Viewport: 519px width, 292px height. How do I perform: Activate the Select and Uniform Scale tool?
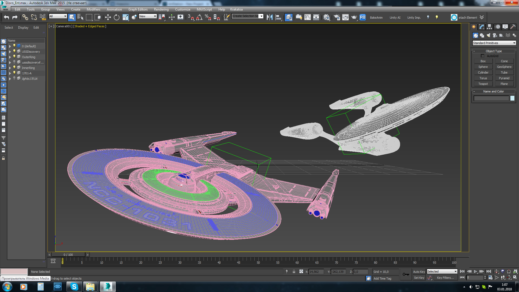(x=125, y=17)
